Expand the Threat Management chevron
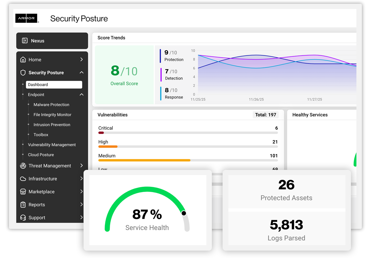The image size is (370, 259). click(x=82, y=166)
